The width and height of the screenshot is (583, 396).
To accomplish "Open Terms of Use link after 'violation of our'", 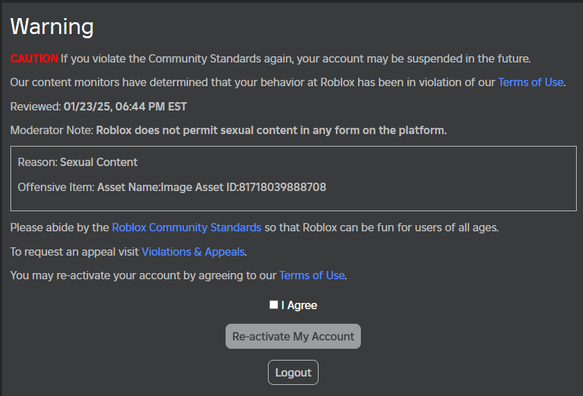I will [530, 82].
